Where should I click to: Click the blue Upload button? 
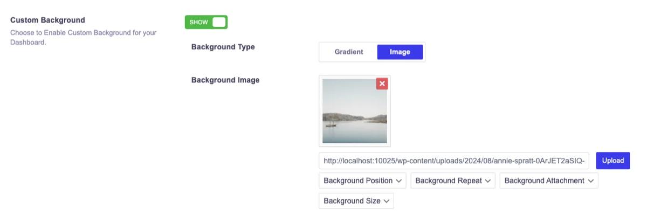(613, 161)
